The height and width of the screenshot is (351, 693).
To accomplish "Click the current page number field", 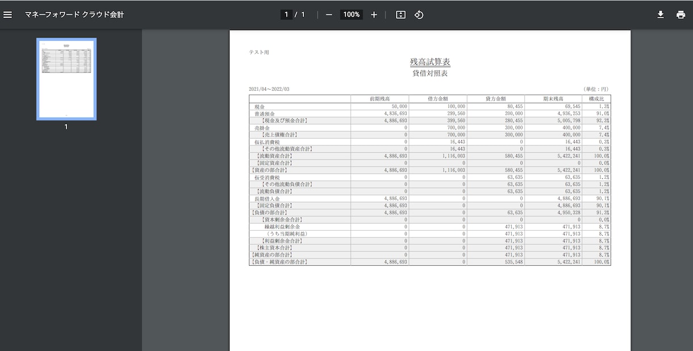I will pyautogui.click(x=286, y=15).
